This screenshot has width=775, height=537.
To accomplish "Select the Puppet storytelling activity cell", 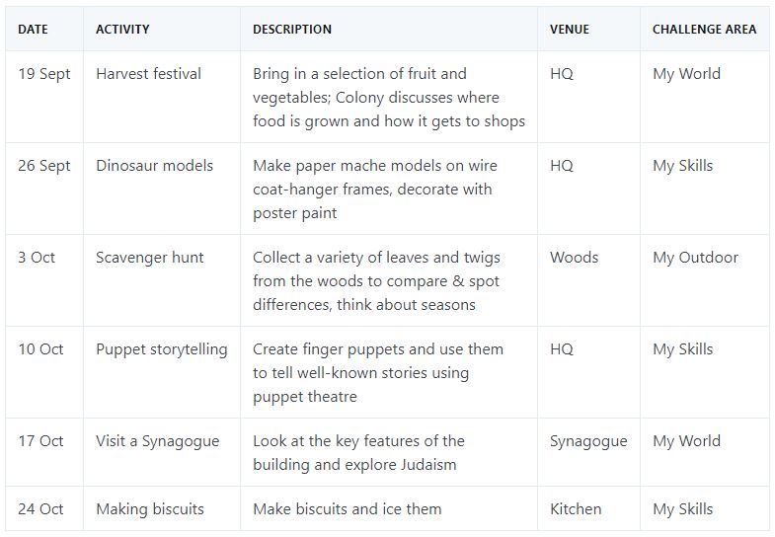I will 161,349.
